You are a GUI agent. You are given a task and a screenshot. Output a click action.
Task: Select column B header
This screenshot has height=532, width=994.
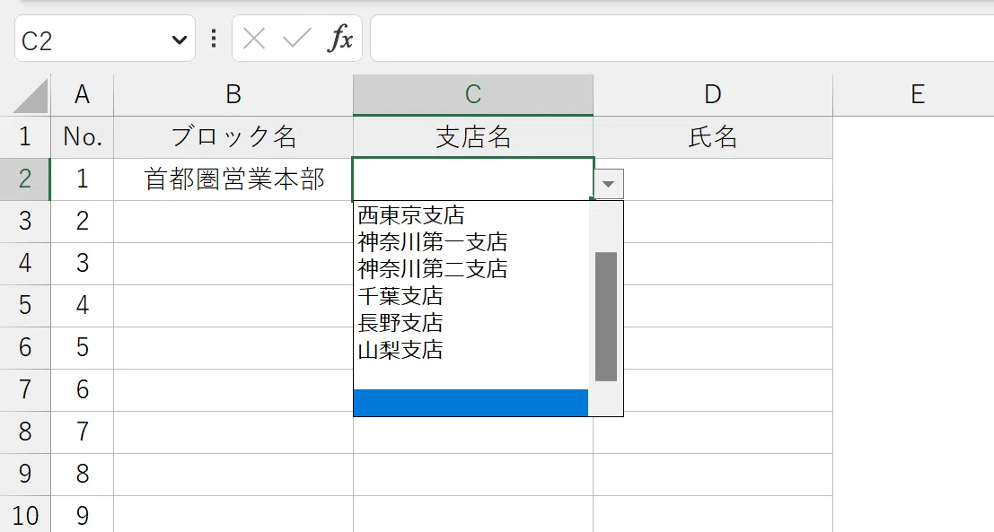tap(233, 95)
